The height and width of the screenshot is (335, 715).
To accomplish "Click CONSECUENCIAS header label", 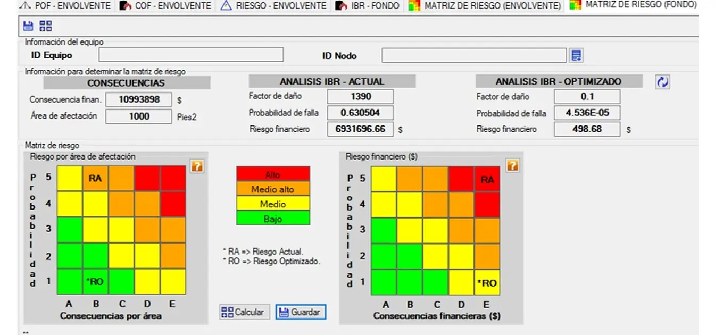I will (127, 83).
